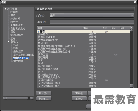Select the 停止外部输入并播放 row

84,78
